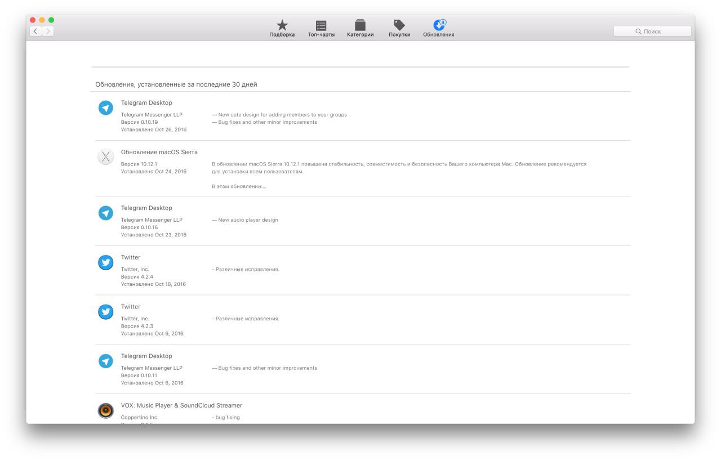721x461 pixels.
Task: Click the 'Версия 0.10.19' text
Action: (x=139, y=122)
